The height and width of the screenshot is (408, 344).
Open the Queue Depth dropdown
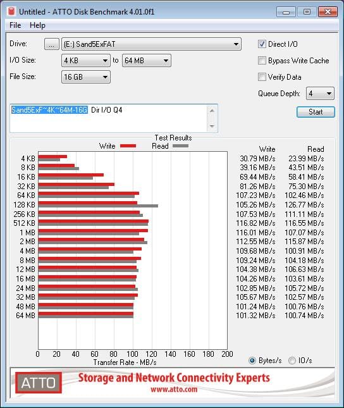pos(321,94)
